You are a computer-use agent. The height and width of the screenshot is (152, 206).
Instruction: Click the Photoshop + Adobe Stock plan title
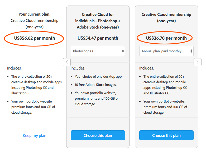[98, 21]
